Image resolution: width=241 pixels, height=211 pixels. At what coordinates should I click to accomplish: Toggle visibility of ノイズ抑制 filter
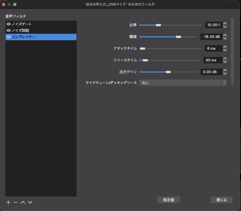(9, 30)
